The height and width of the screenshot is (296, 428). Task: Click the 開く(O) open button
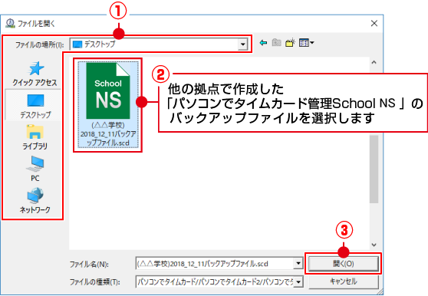point(344,264)
